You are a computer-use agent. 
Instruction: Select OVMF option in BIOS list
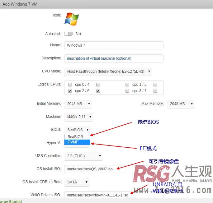[77, 142]
